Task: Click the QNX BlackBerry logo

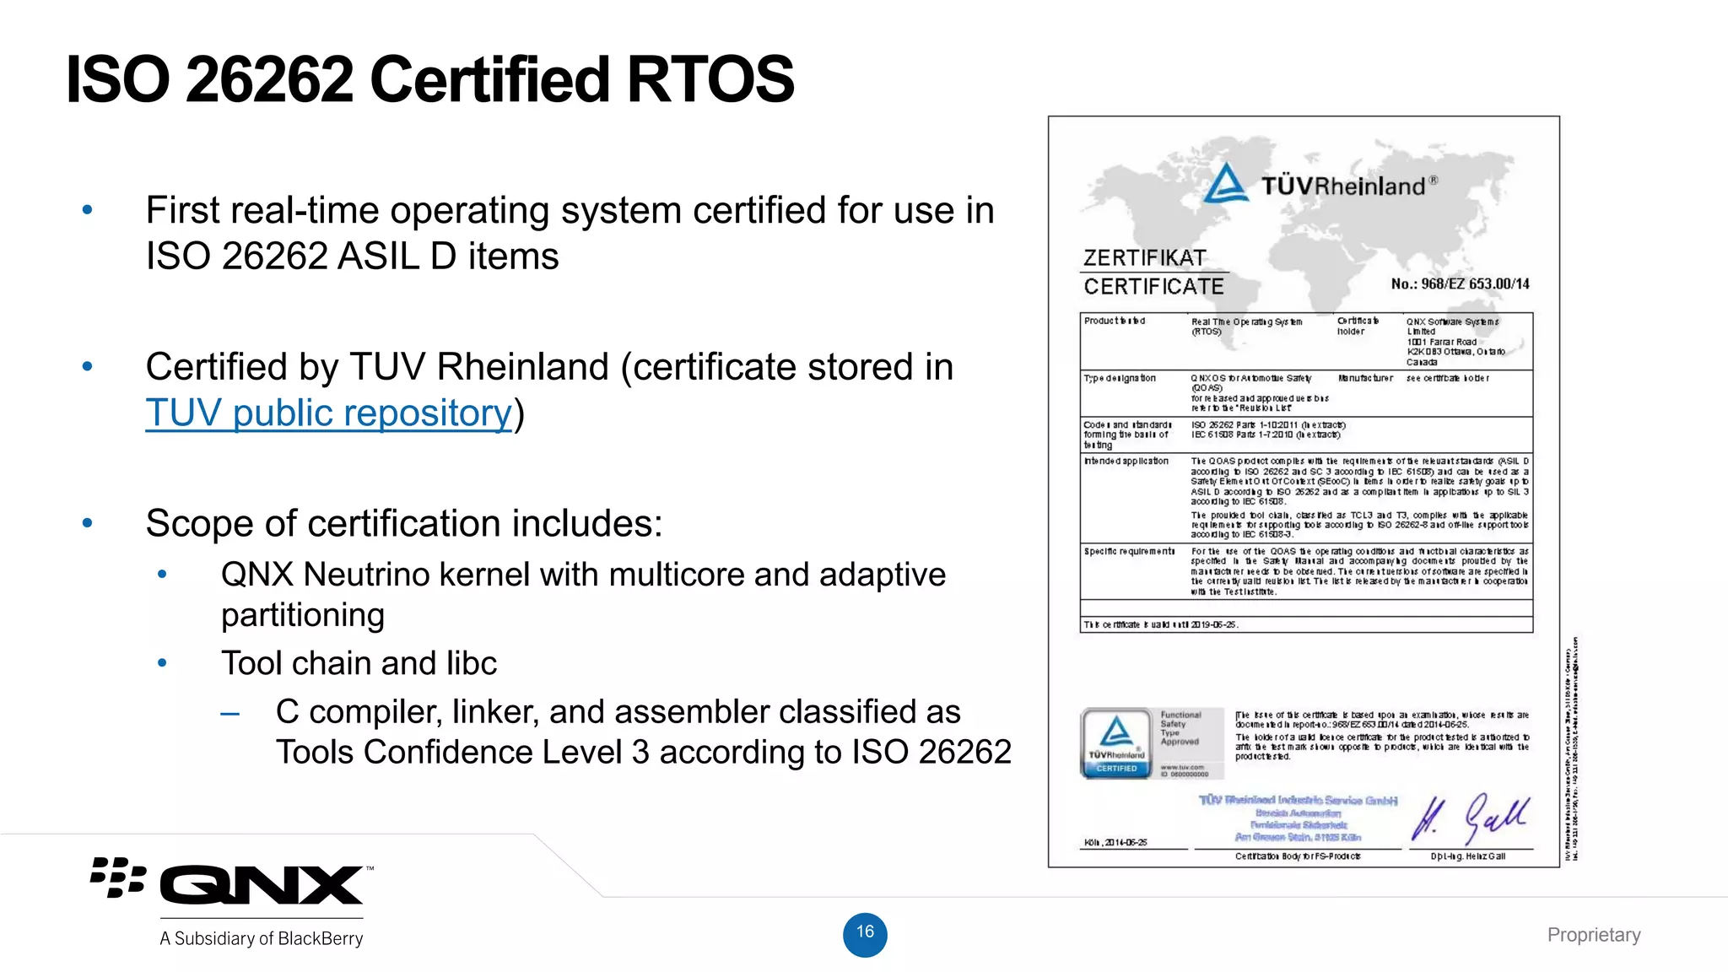Action: click(232, 883)
